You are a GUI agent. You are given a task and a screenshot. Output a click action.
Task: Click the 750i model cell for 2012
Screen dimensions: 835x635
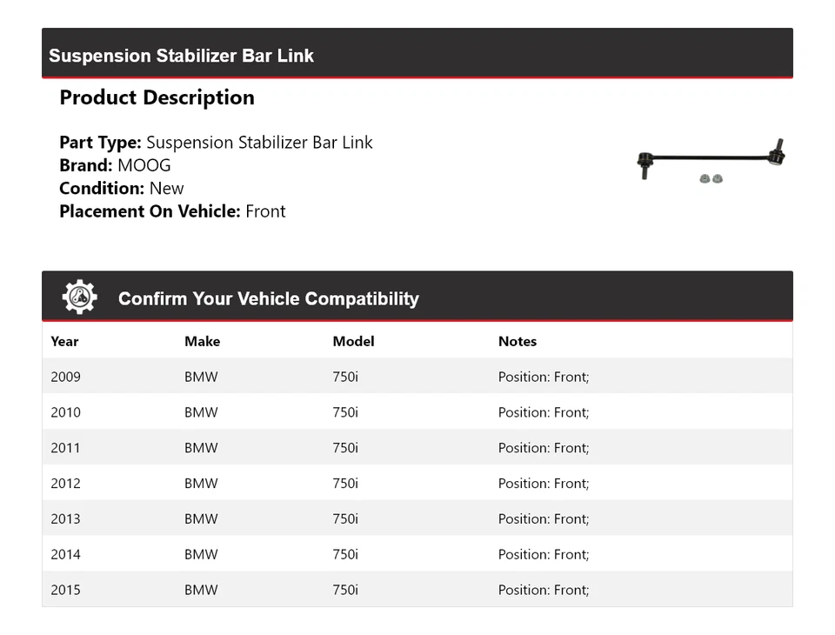point(344,484)
